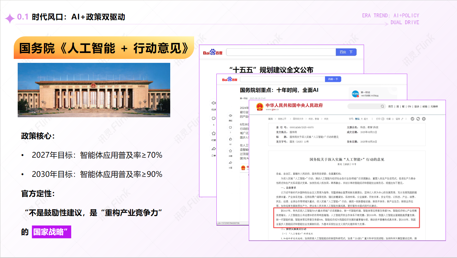Click the 信息公开 breadcrumb
The width and height of the screenshot is (457, 258).
282,119
